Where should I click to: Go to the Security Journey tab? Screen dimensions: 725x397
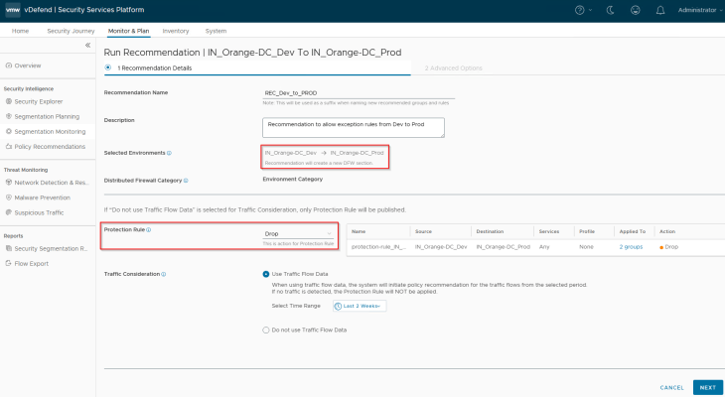(71, 31)
